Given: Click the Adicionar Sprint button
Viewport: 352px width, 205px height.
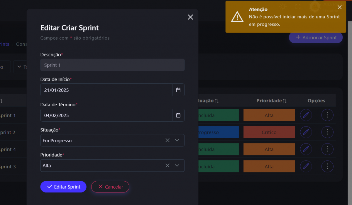Looking at the screenshot, I should [316, 37].
